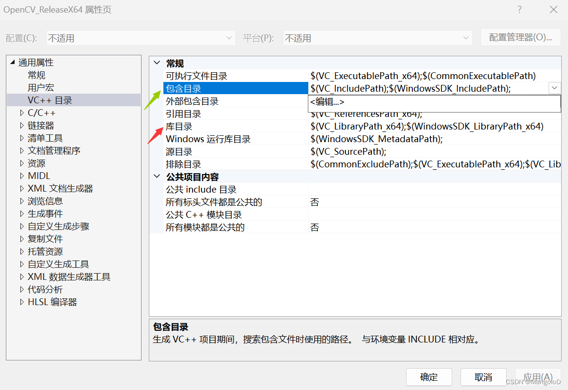The image size is (568, 390).
Task: Expand the XML 文档生成器 node
Action: [x=22, y=188]
